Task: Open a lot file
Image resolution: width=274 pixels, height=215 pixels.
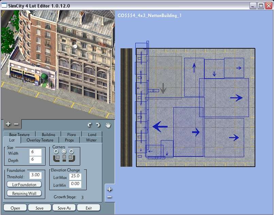Action: 15,208
